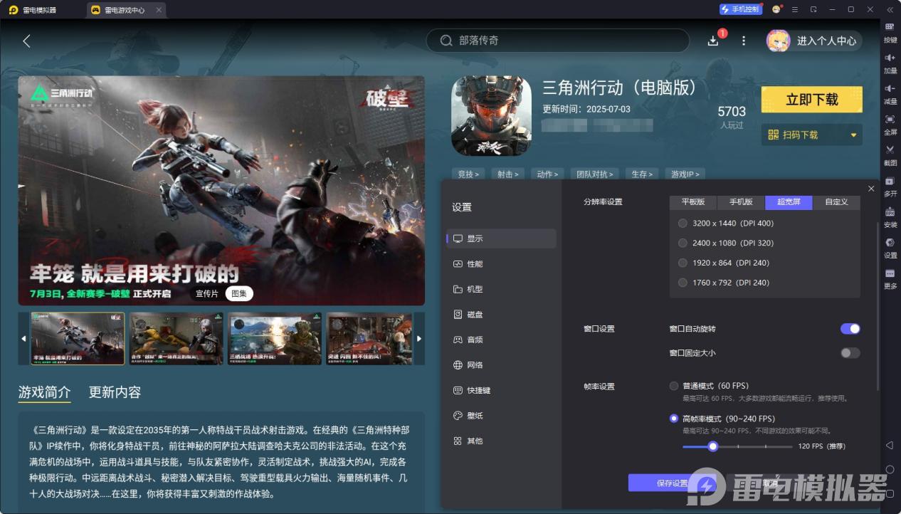This screenshot has width=901, height=514.
Task: Switch to 手机版 resolution tab
Action: point(741,202)
